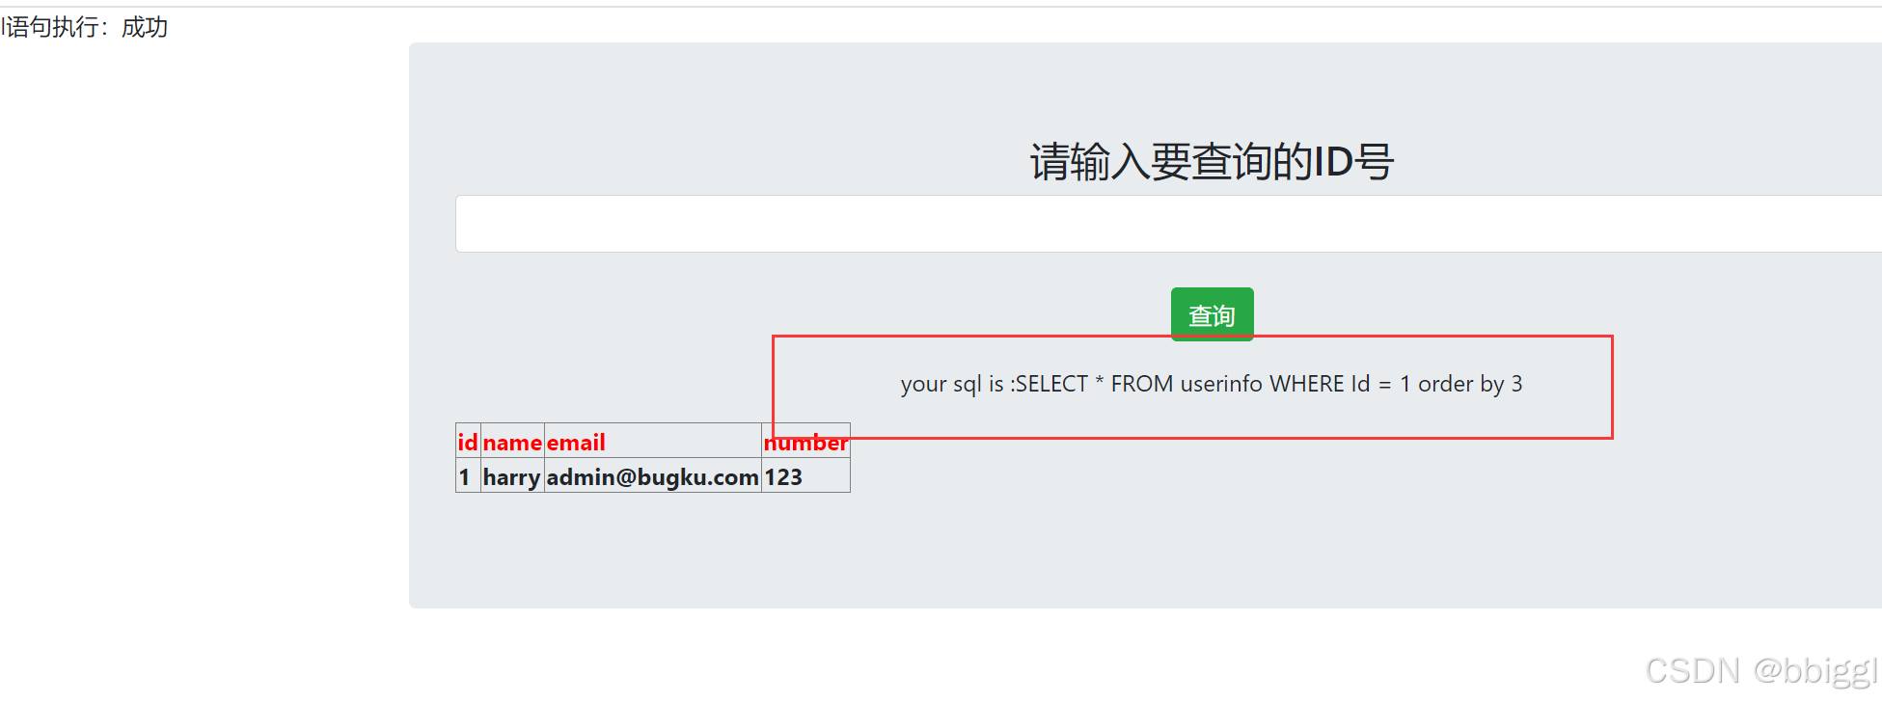Click the word SELECT in SQL output
The height and width of the screenshot is (703, 1882).
[x=1051, y=384]
